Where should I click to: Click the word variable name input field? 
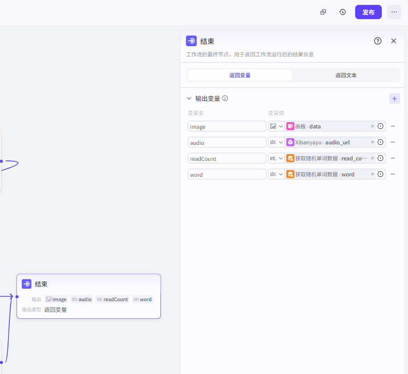click(226, 174)
